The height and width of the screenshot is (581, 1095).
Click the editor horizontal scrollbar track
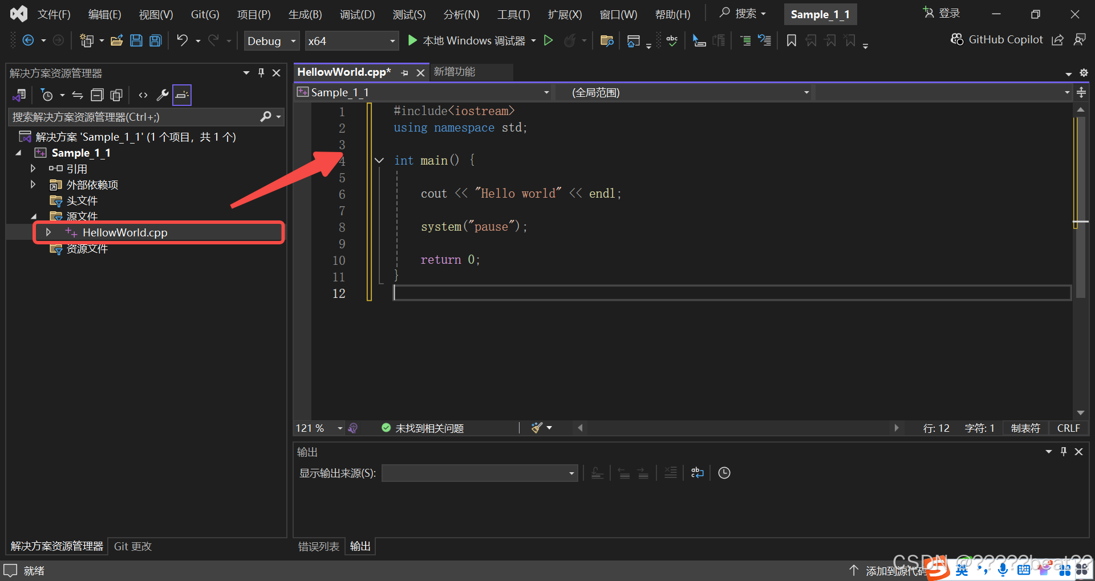tap(738, 428)
